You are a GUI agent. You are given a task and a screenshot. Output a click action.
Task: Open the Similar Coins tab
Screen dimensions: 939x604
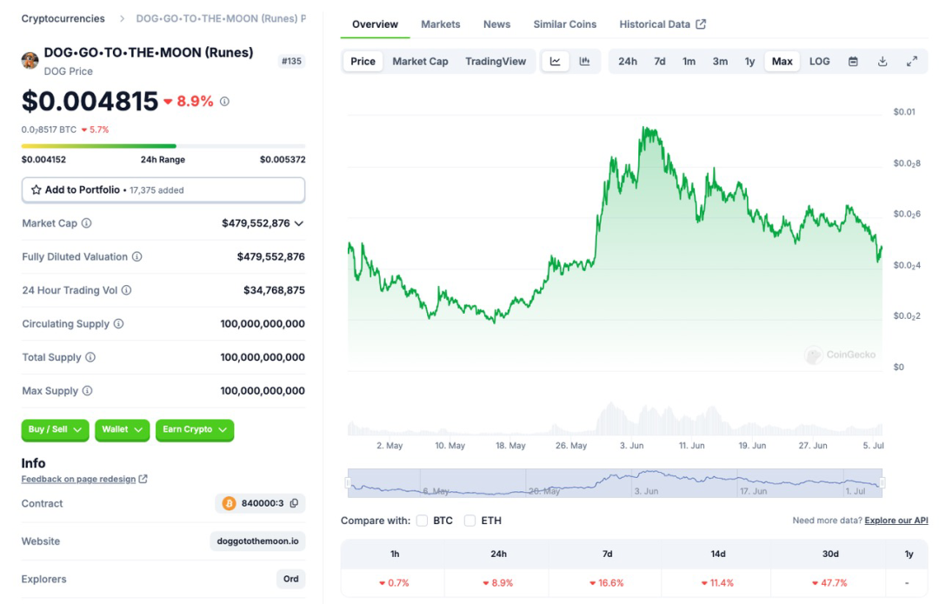565,24
